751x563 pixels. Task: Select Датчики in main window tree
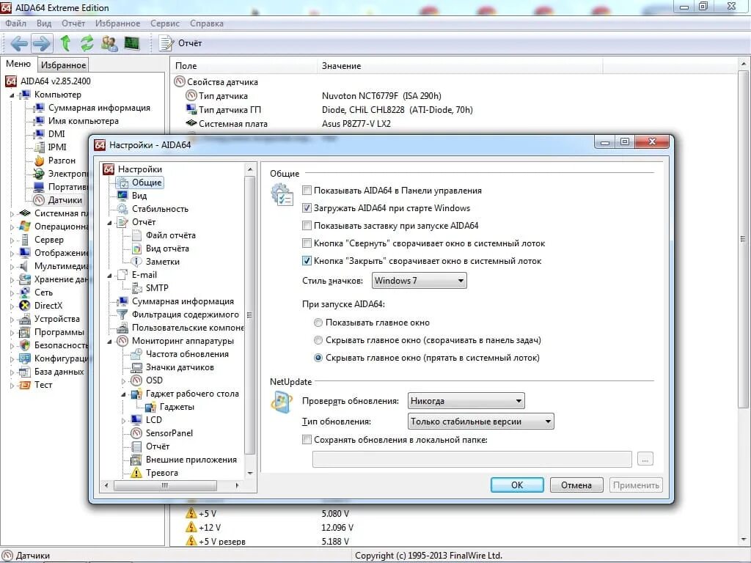65,200
